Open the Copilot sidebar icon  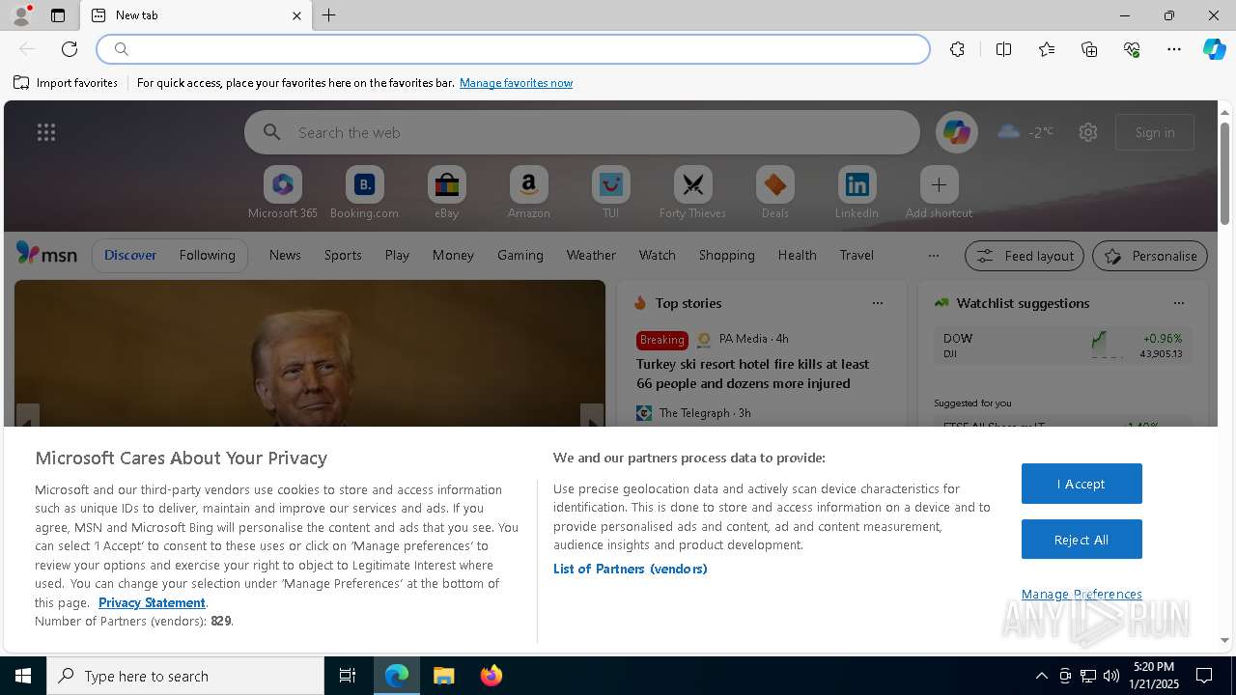1214,49
